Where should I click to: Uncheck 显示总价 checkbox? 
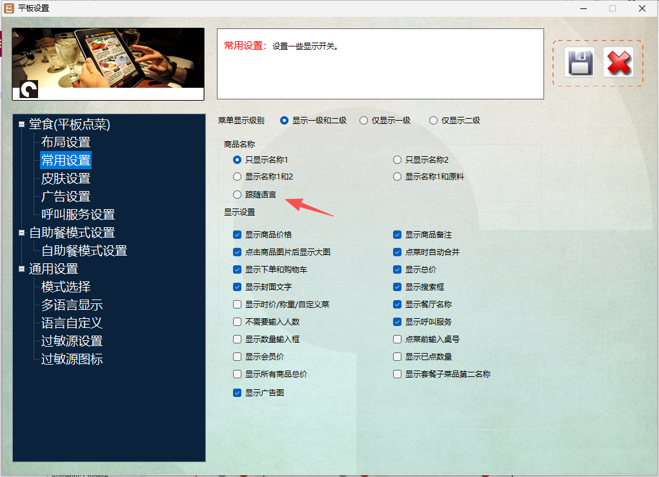pos(397,269)
